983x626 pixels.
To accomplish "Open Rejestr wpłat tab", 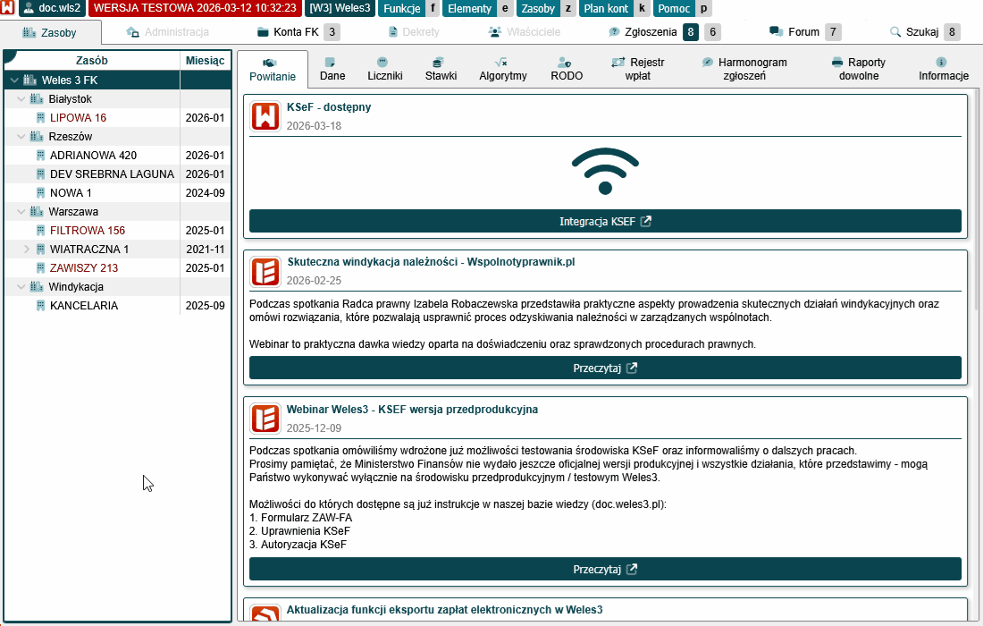I will click(x=640, y=69).
